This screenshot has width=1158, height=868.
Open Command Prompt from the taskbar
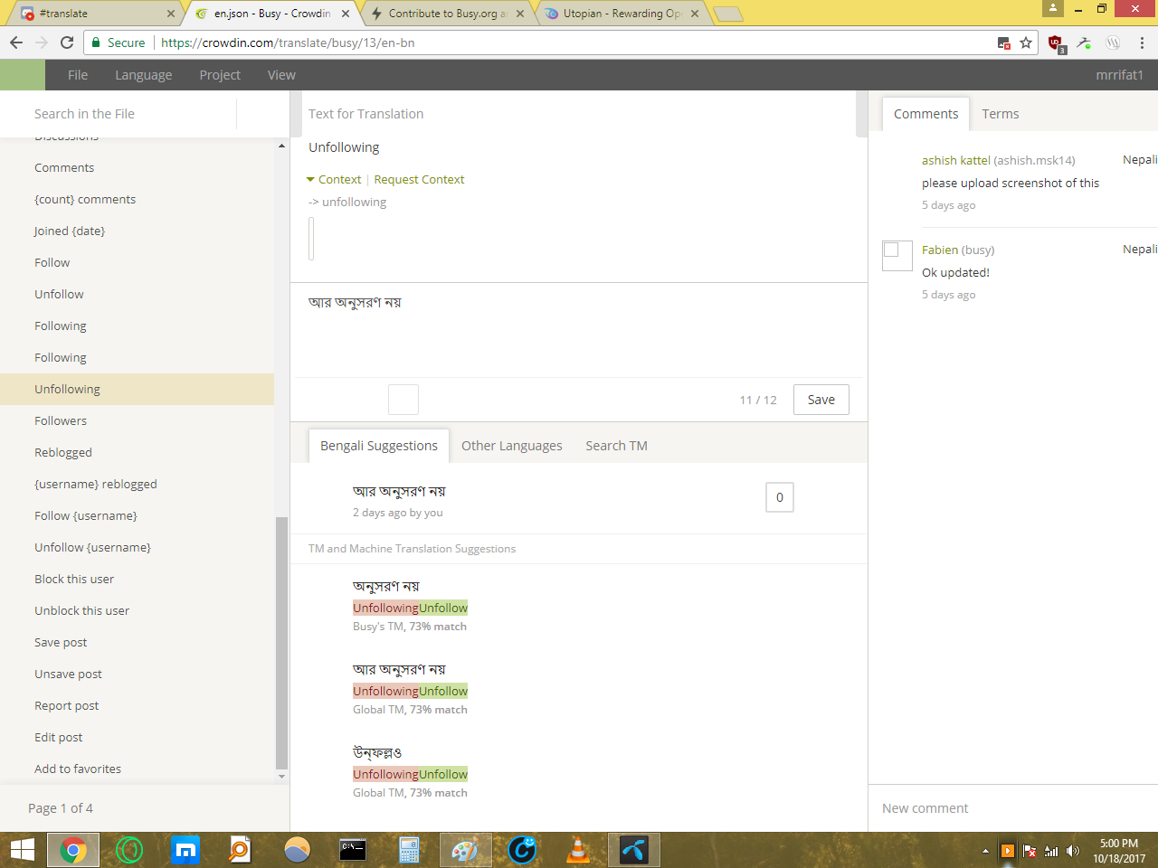[x=353, y=850]
